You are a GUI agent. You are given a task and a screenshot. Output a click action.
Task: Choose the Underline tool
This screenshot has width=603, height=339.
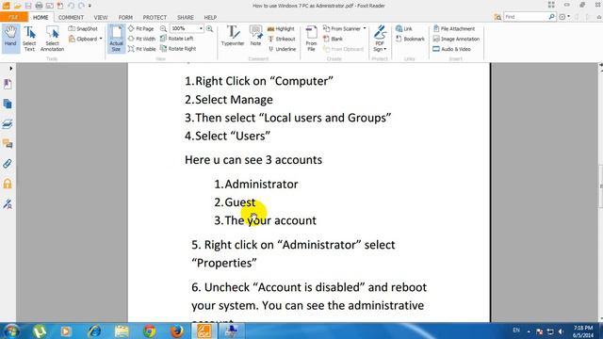tap(283, 49)
